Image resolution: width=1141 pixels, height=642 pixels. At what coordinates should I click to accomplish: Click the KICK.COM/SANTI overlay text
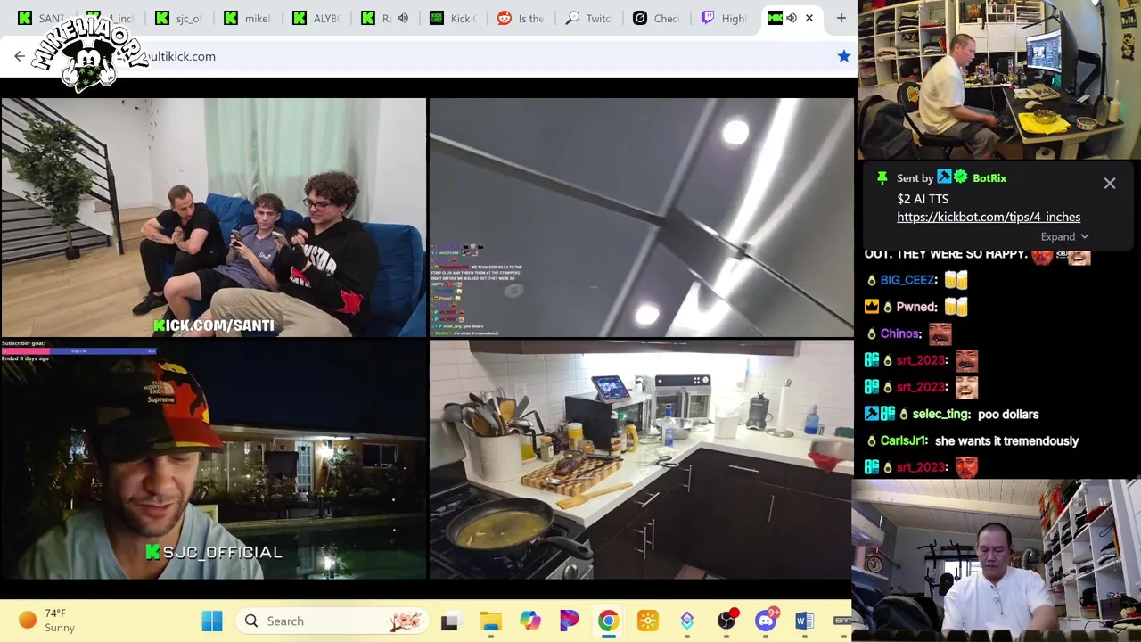(214, 325)
